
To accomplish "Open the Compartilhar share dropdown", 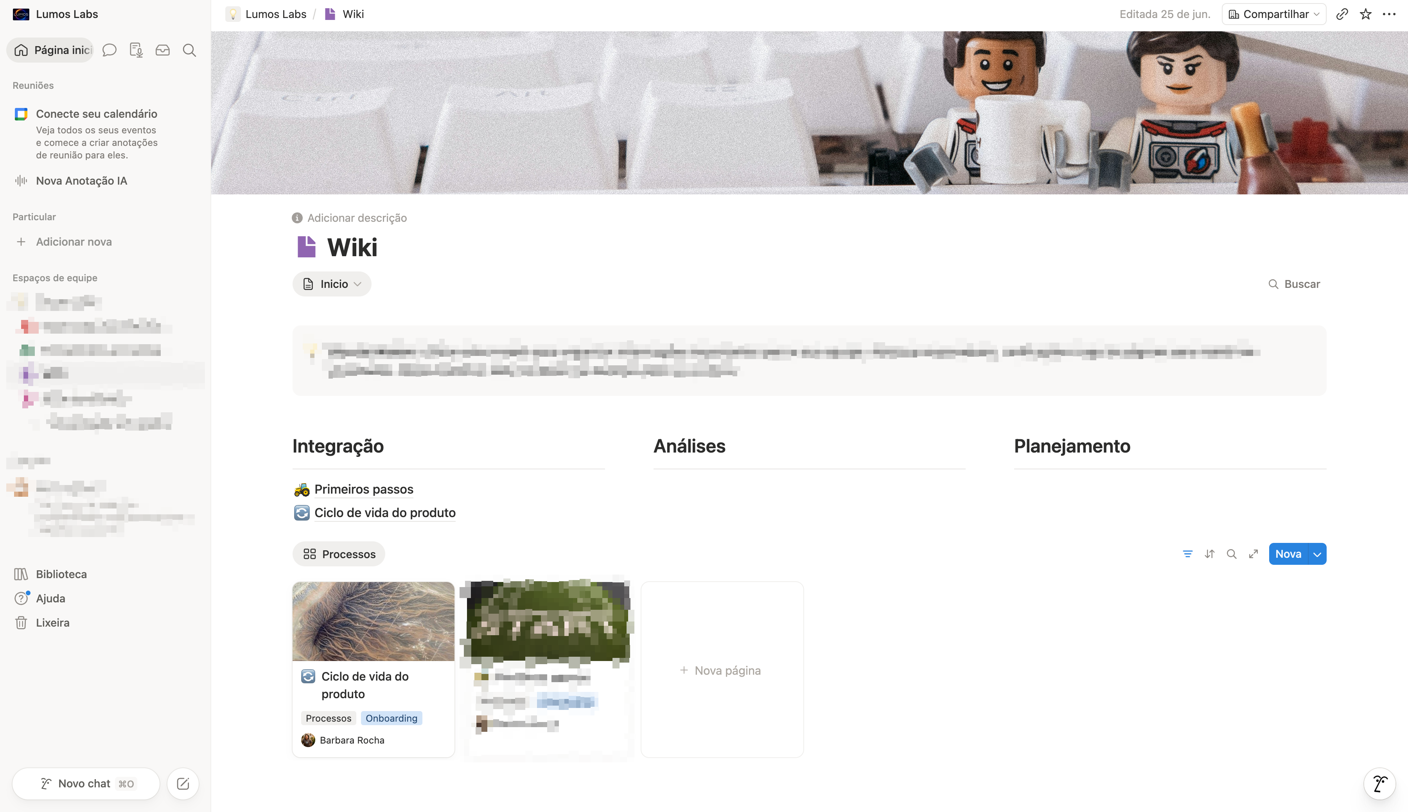I will click(1273, 14).
